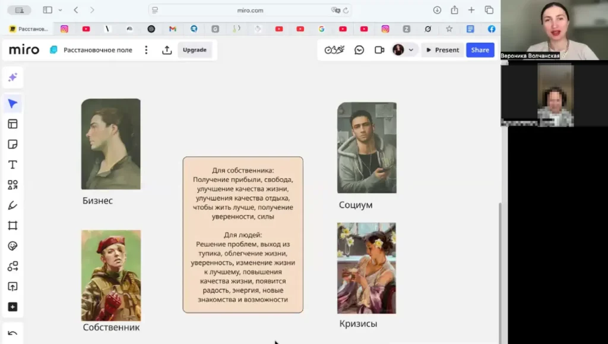The image size is (608, 344).
Task: Open the diagramming connector tool
Action: tap(12, 266)
